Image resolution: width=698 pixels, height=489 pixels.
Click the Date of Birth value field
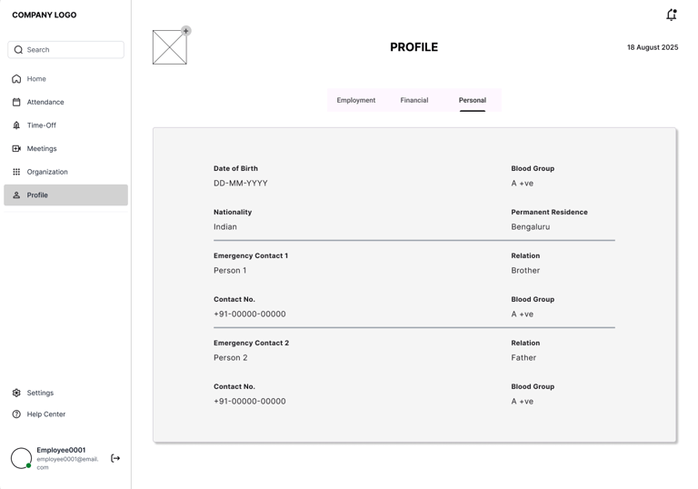pyautogui.click(x=241, y=184)
